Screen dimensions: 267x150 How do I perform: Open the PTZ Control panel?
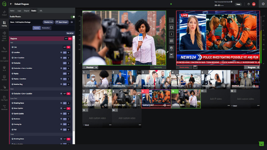pyautogui.click(x=4, y=87)
